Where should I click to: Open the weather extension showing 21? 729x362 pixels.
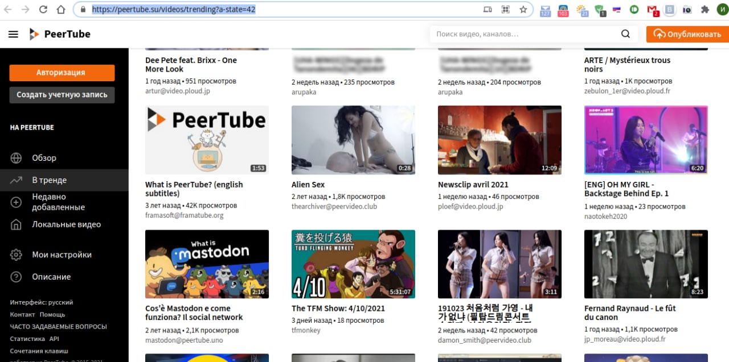582,10
